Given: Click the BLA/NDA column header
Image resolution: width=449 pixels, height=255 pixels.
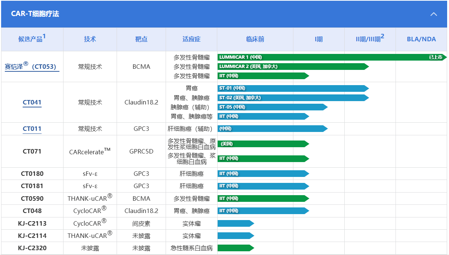Looking at the screenshot, I should [421, 39].
